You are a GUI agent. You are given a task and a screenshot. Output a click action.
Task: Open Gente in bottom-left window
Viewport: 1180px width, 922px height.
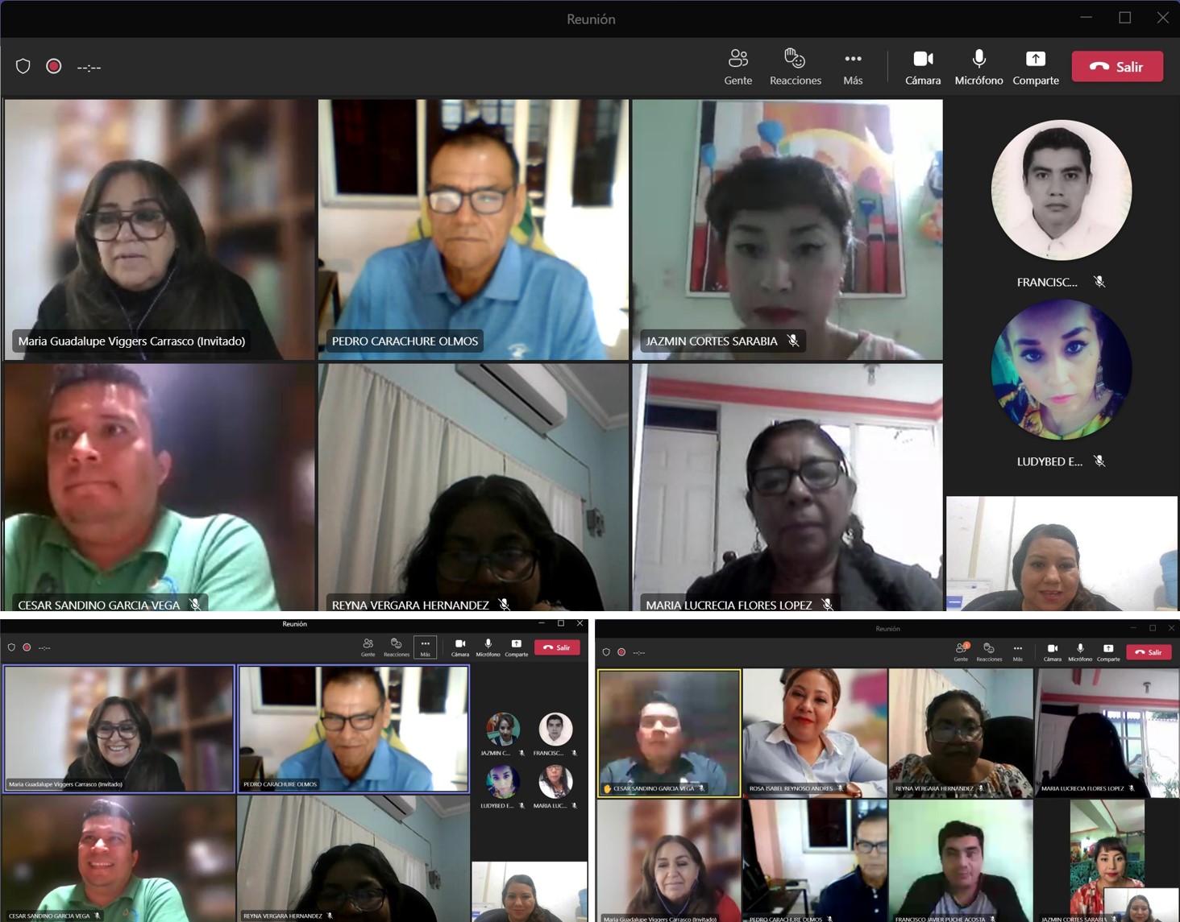tap(368, 647)
